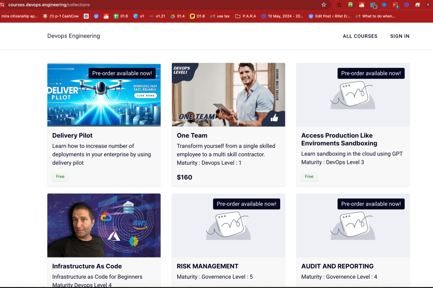The width and height of the screenshot is (433, 288).
Task: Click 'Maturity : DevOps Level 3' text
Action: coord(333,162)
